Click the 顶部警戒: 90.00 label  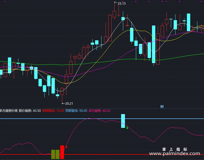click(x=76, y=111)
